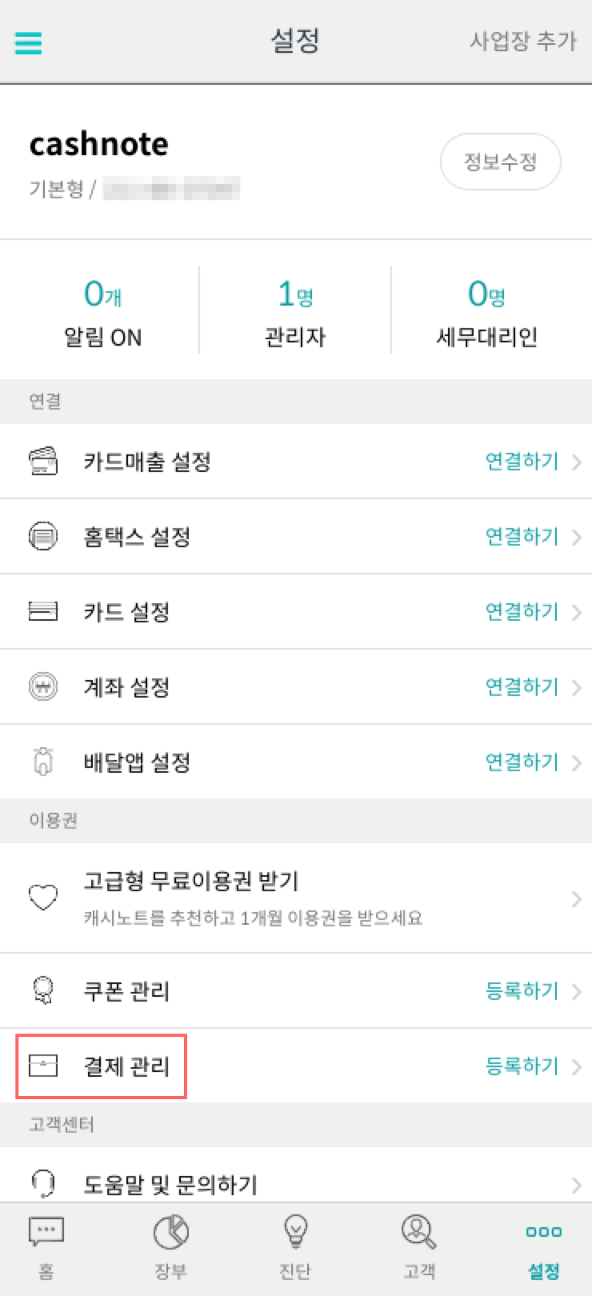Open the 진단 lightbulb tab
The image size is (592, 1296).
(x=295, y=1247)
